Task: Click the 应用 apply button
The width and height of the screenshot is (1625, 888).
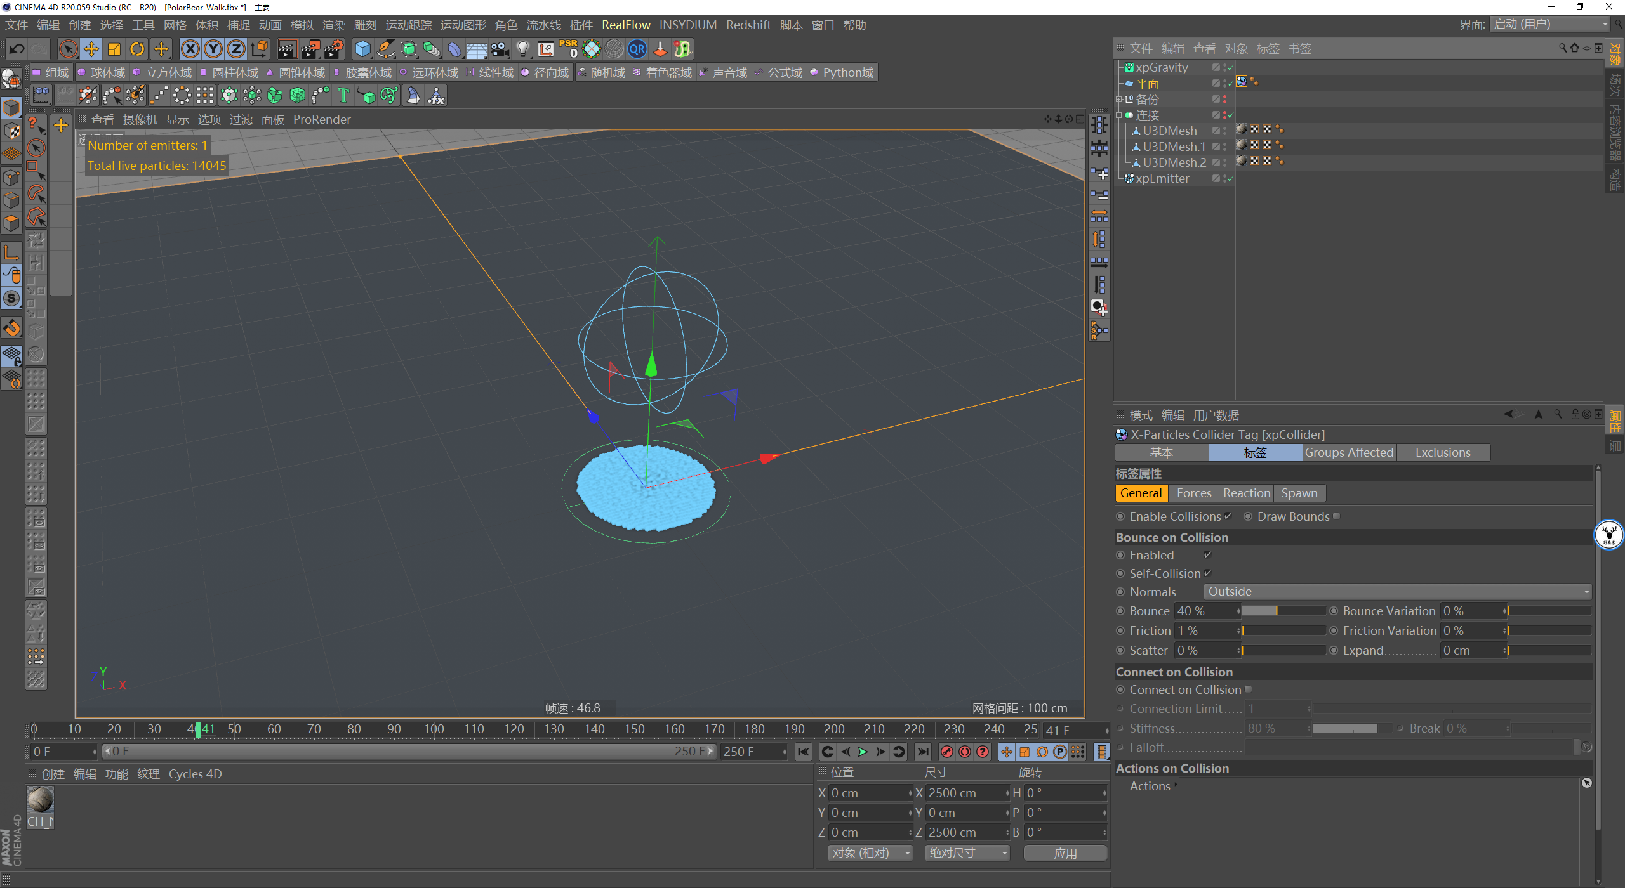Action: pyautogui.click(x=1065, y=853)
